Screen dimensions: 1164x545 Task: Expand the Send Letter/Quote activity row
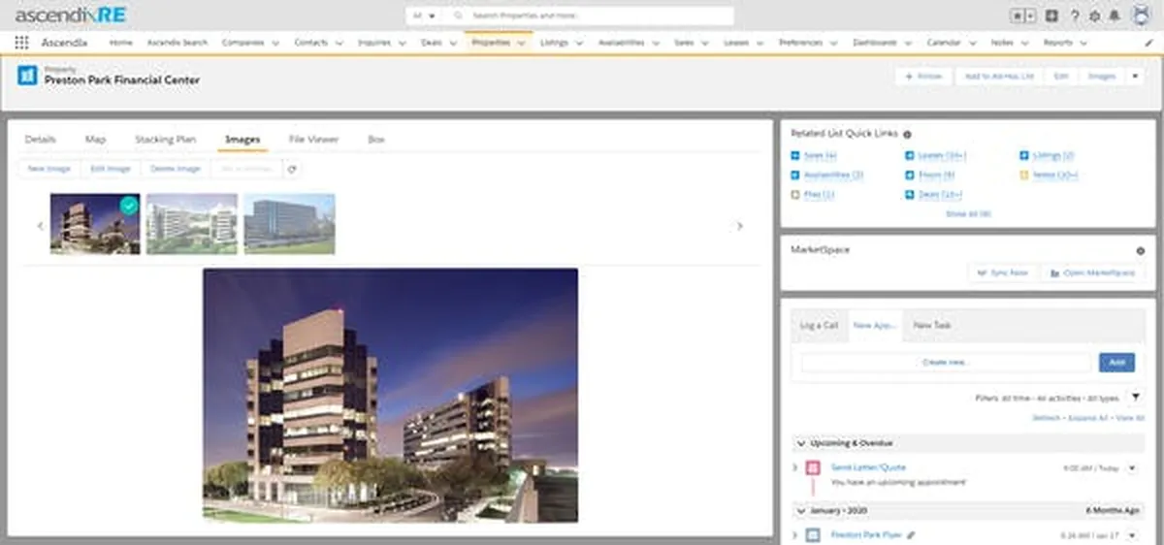coord(795,468)
